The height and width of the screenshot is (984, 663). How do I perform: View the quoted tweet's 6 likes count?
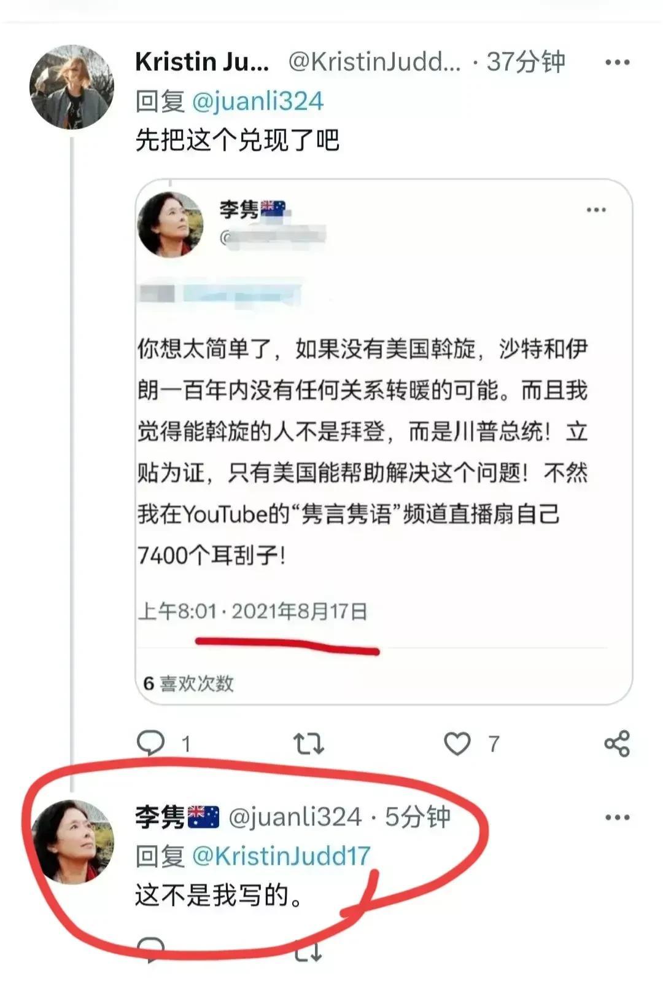pyautogui.click(x=188, y=683)
